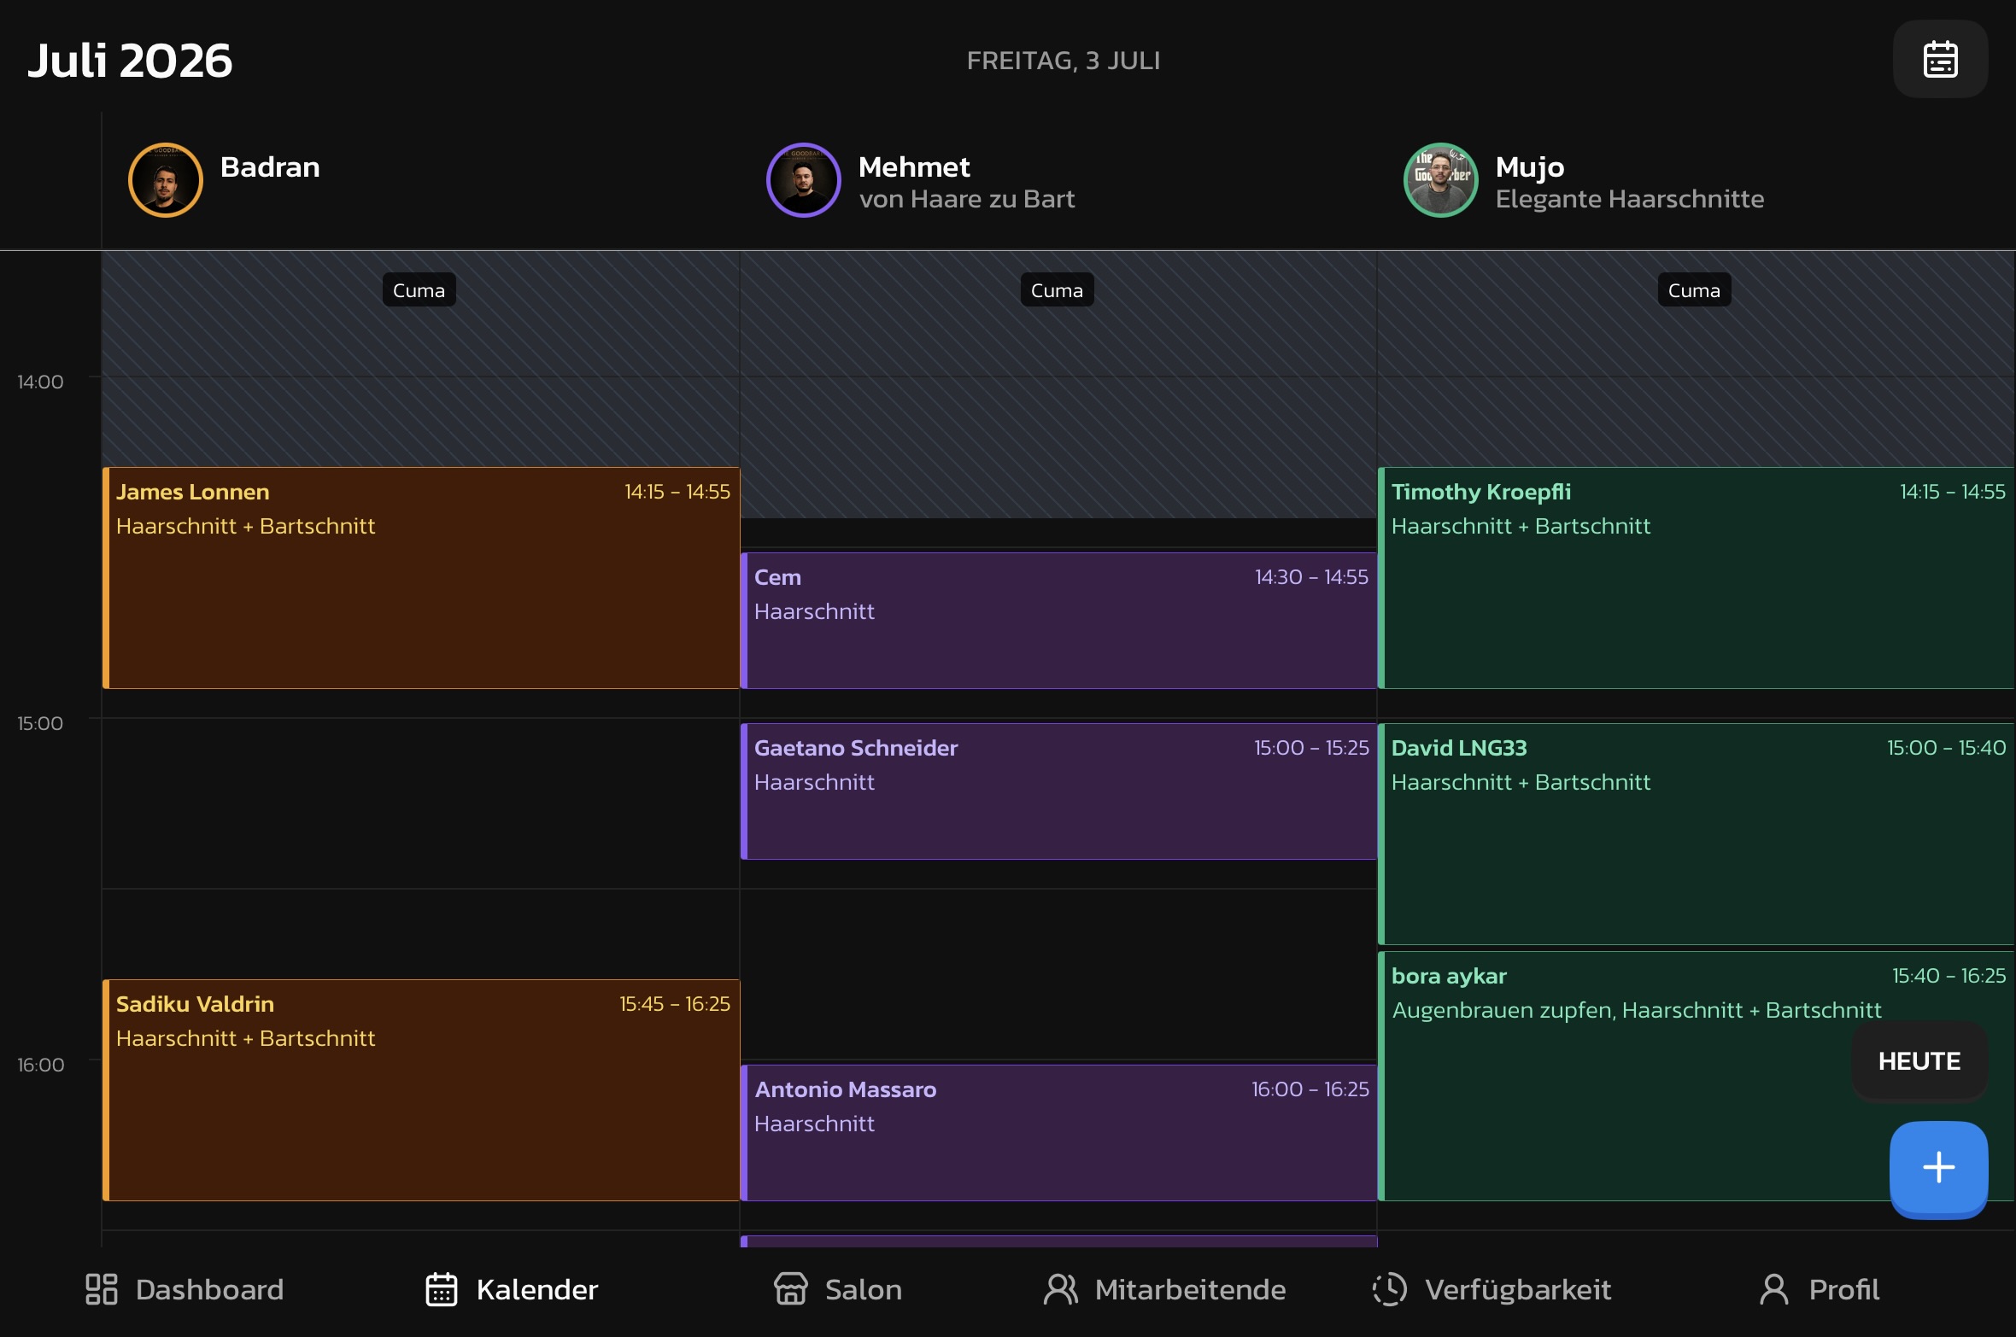
Task: Click the 15:45 – 16:25 time text
Action: [x=675, y=1004]
